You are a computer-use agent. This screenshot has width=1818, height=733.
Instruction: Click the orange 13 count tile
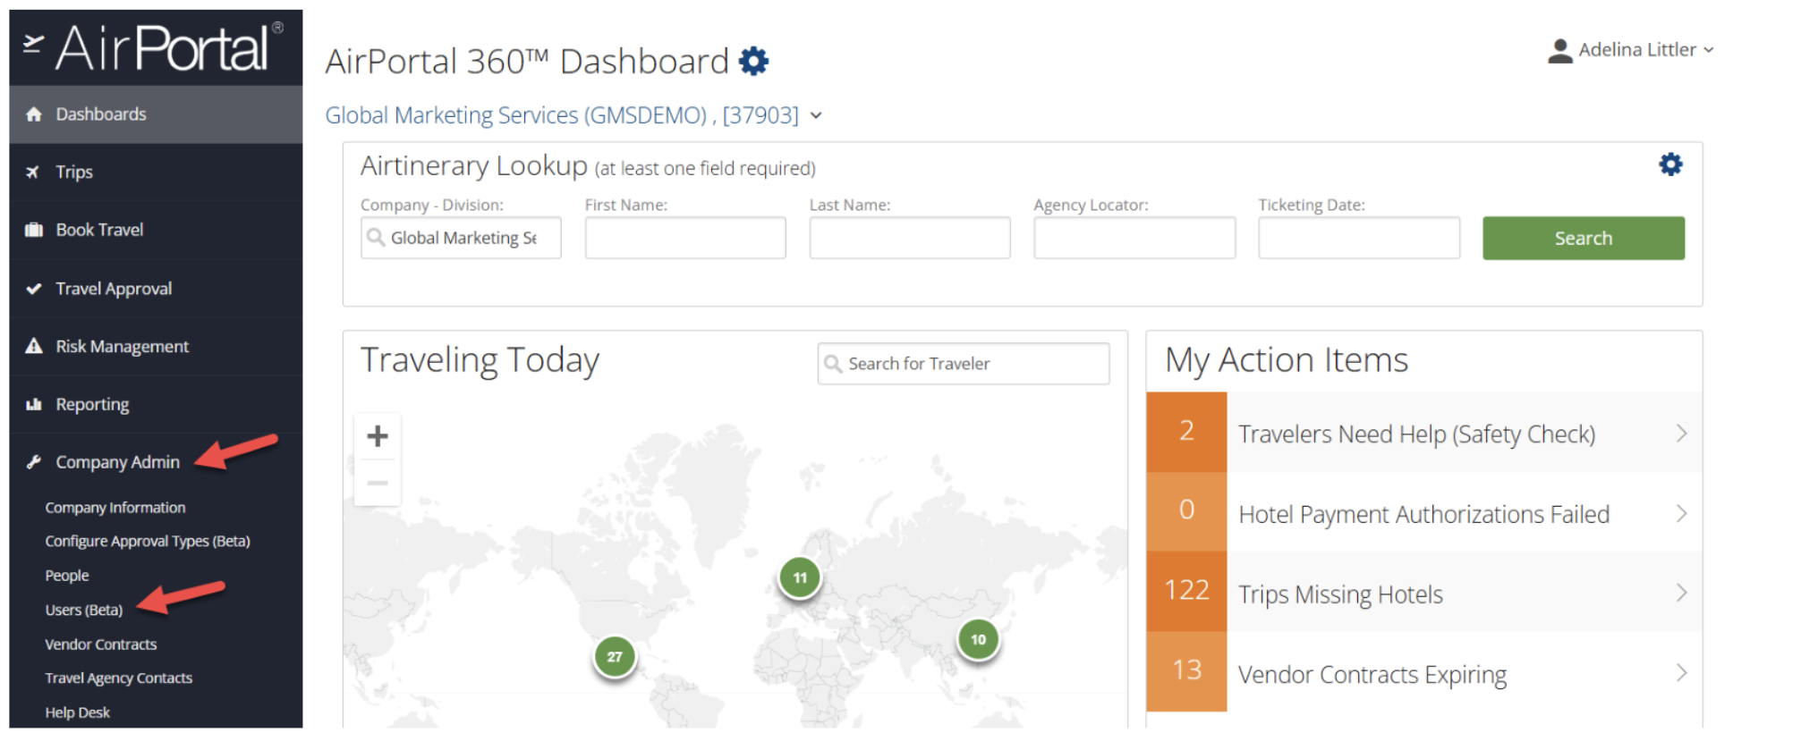pyautogui.click(x=1186, y=671)
